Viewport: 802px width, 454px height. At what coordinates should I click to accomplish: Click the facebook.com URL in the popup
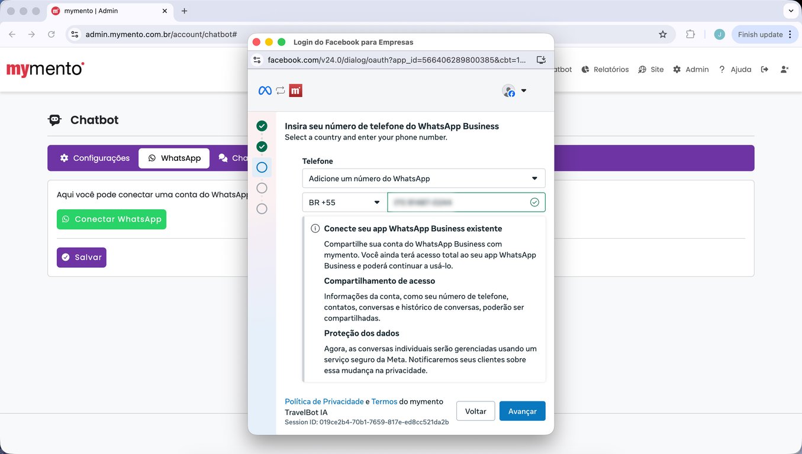click(397, 60)
